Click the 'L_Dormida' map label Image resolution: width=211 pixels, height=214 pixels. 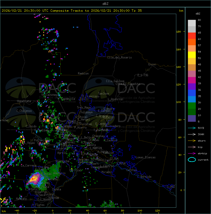click(x=144, y=177)
